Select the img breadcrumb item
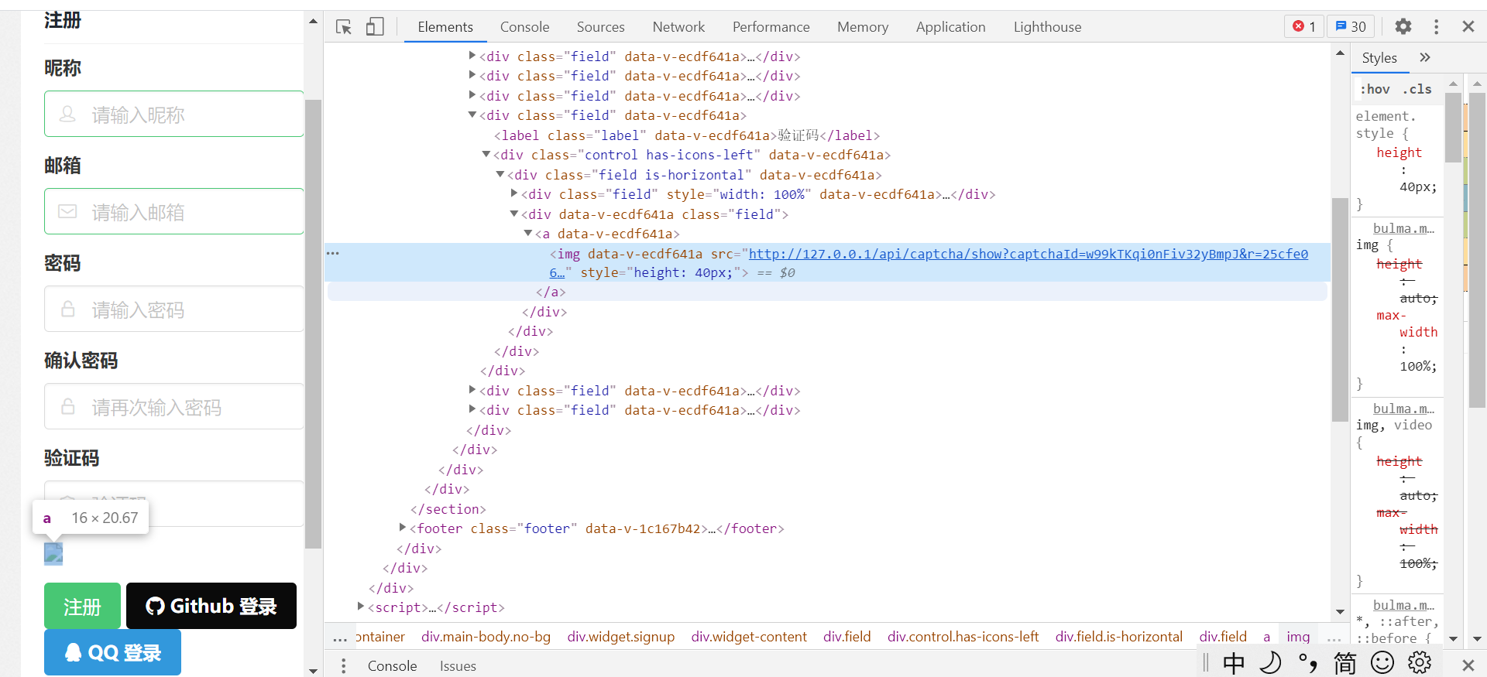Screen dimensions: 1487x677 (x=1298, y=637)
